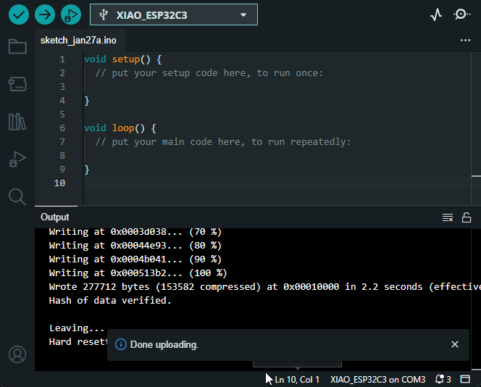481x387 pixels.
Task: Select the Output panel tab
Action: (55, 217)
